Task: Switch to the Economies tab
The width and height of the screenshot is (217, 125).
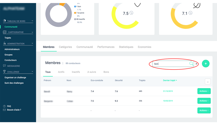Action: click(x=145, y=47)
